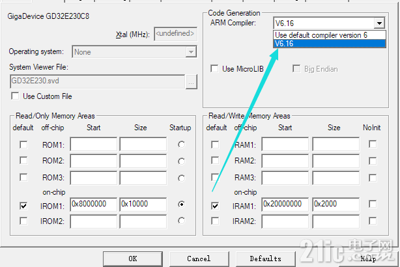Click the ROM3 Start address field
The width and height of the screenshot is (400, 267).
pyautogui.click(x=94, y=178)
